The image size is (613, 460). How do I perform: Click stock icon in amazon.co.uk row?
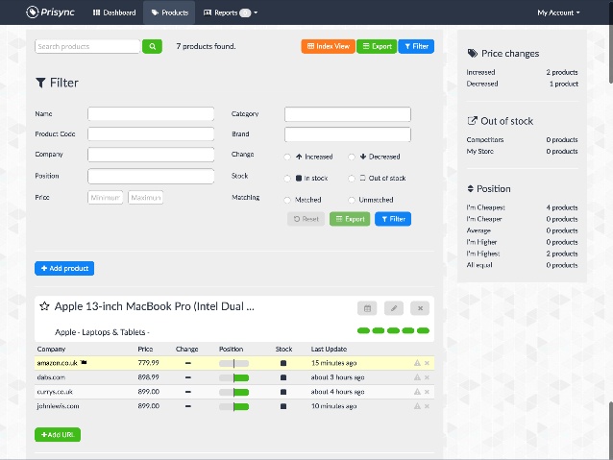283,363
